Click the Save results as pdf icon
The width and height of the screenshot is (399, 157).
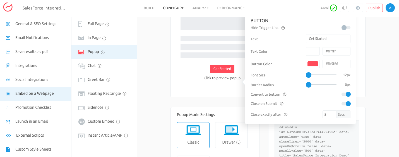tap(8, 52)
